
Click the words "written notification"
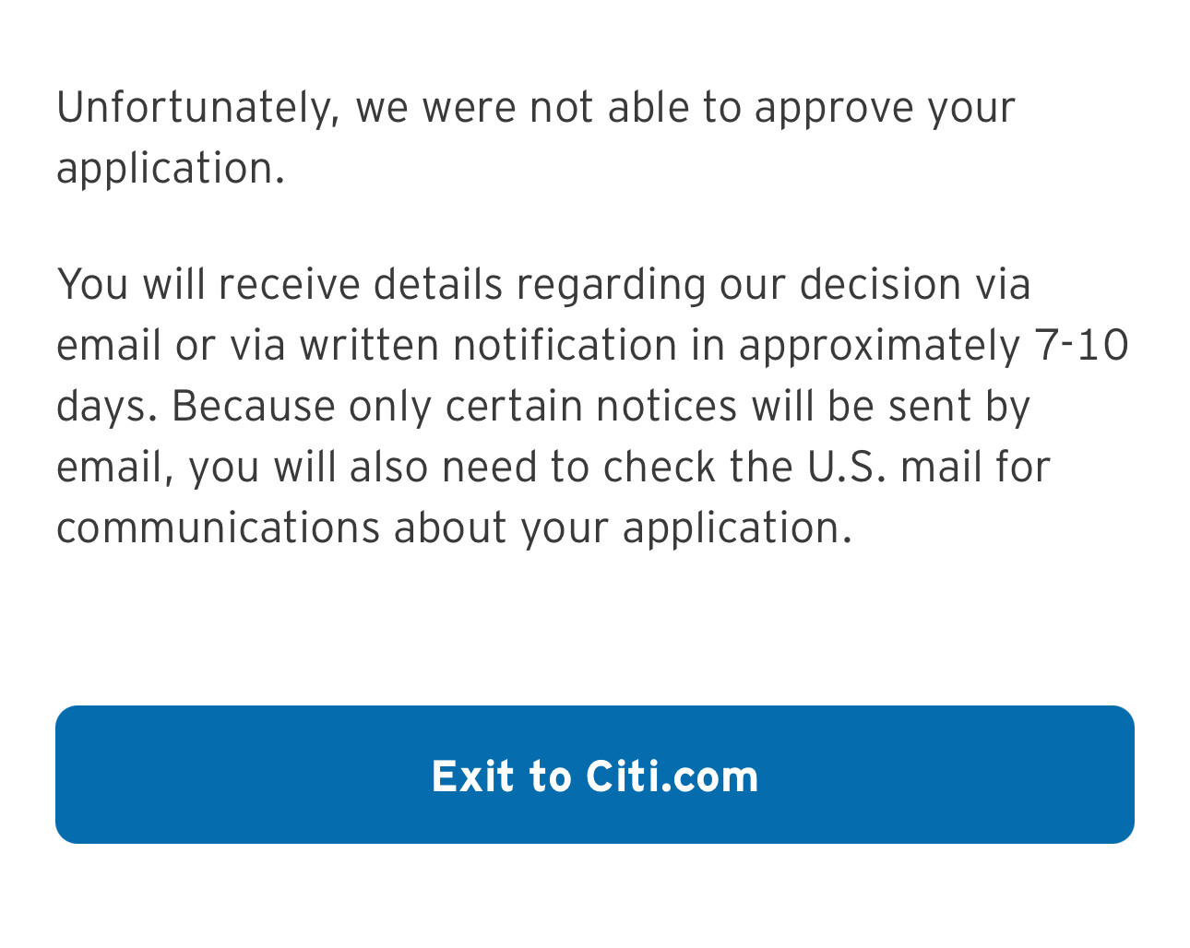click(x=488, y=345)
